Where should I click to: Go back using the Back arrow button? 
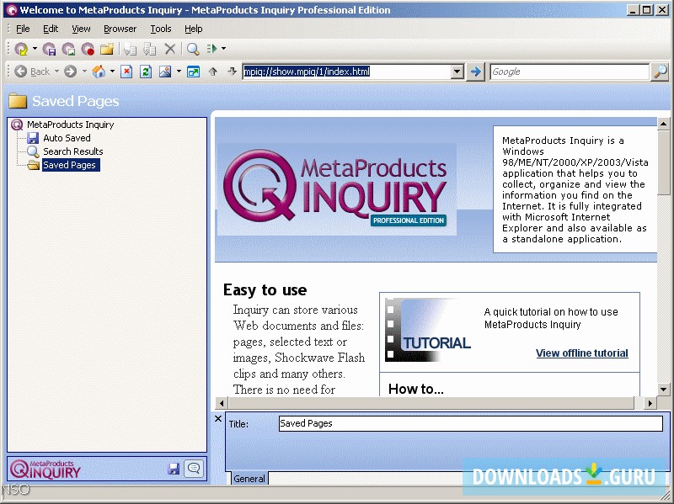pos(32,72)
